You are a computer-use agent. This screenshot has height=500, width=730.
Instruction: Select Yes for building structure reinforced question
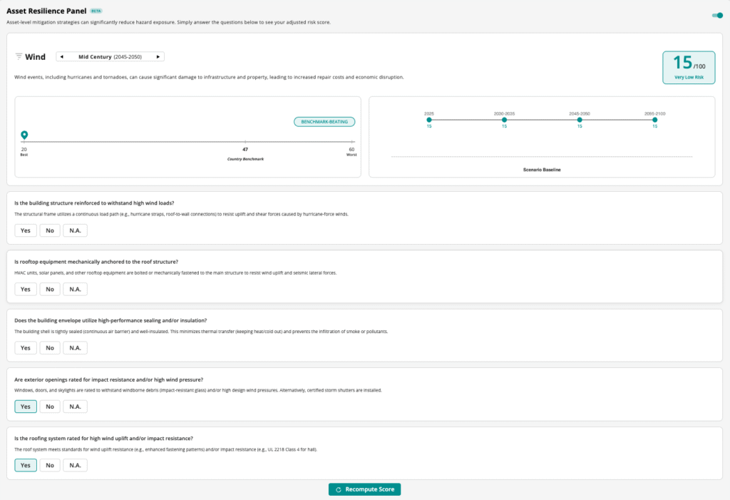(25, 230)
